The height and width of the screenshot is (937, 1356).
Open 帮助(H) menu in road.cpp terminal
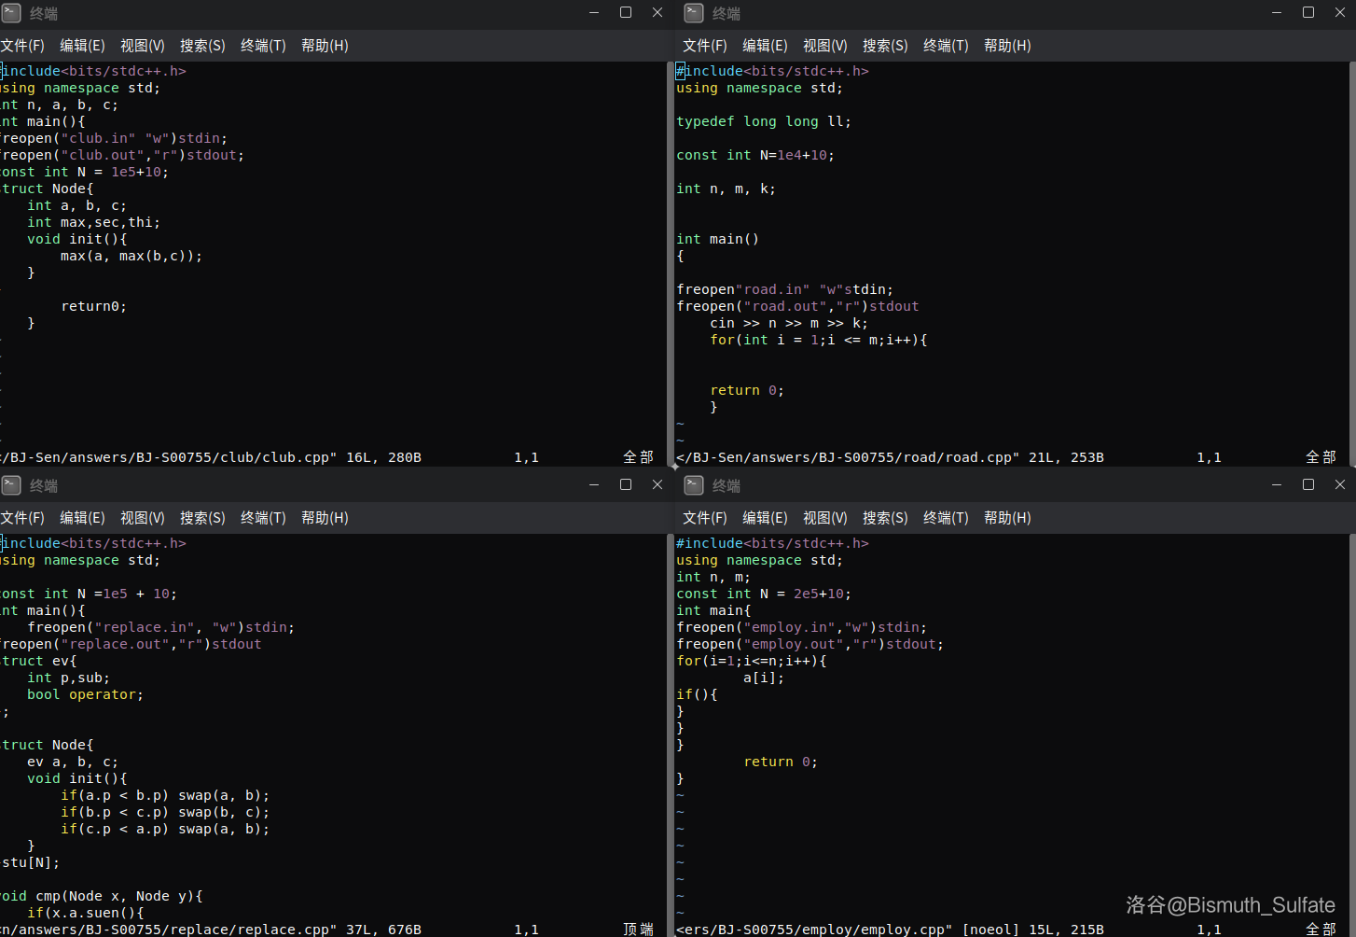pyautogui.click(x=1007, y=46)
